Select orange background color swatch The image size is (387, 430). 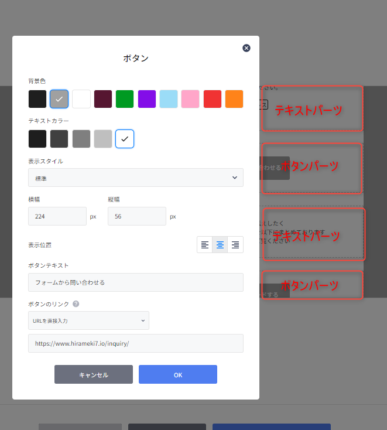(x=234, y=99)
